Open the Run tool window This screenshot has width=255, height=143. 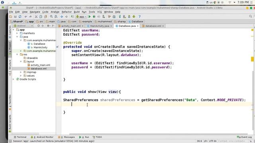tap(84, 137)
